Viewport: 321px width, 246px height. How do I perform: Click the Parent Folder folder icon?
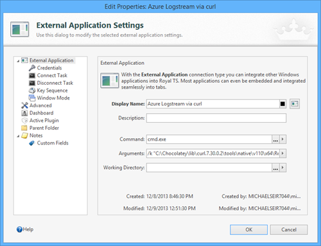(24, 128)
